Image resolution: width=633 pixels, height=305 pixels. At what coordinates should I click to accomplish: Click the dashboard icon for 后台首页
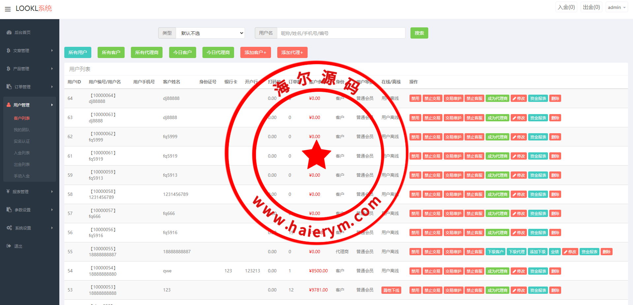tap(9, 32)
